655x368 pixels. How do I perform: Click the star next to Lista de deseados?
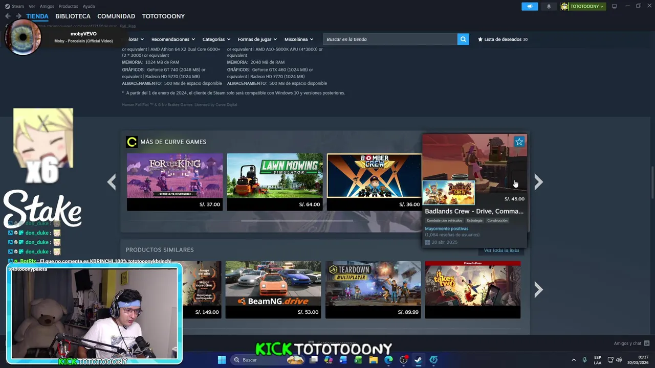coord(480,39)
